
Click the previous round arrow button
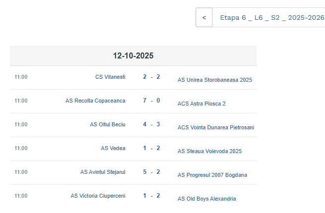click(204, 17)
